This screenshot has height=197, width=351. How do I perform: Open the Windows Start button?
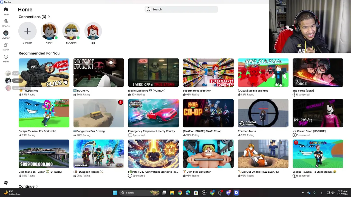(x=115, y=193)
